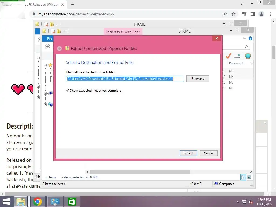
Task: Expand the Network node in navigation tree
Action: (x=45, y=105)
